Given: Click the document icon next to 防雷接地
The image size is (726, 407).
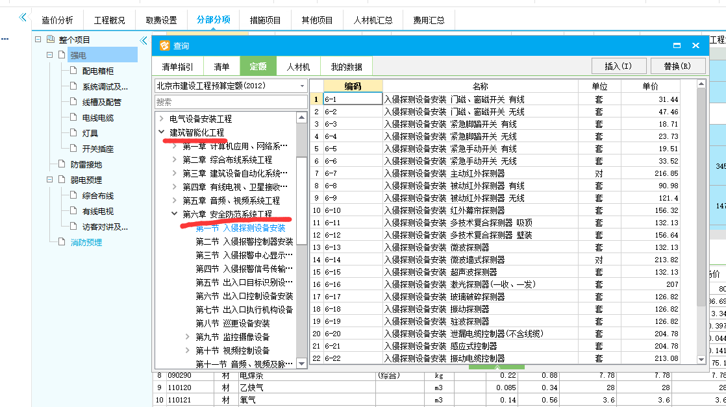Looking at the screenshot, I should click(x=62, y=164).
